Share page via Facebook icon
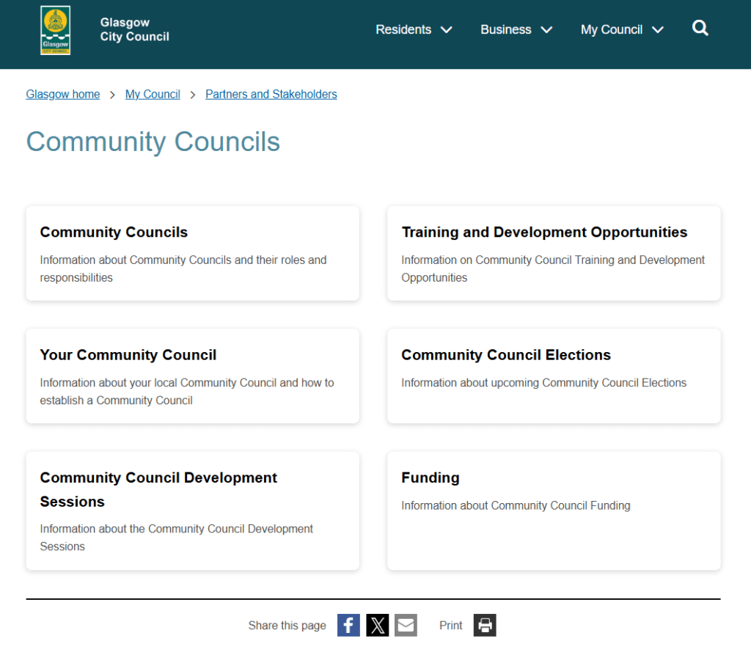Image resolution: width=751 pixels, height=652 pixels. [348, 625]
